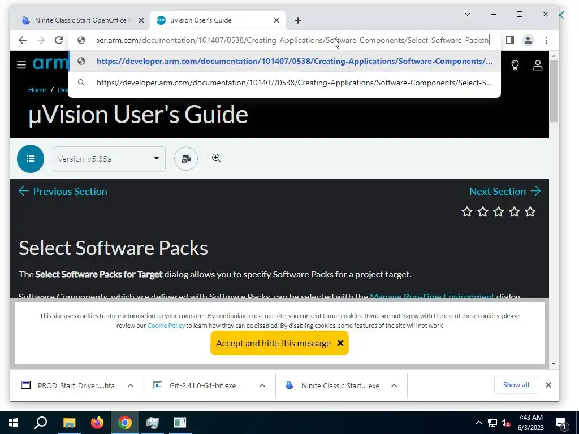Rate the page three stars
Screen dimensions: 579x434
[499, 212]
